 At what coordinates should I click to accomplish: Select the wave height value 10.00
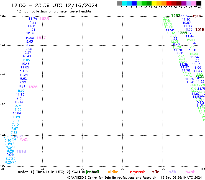click(30, 38)
